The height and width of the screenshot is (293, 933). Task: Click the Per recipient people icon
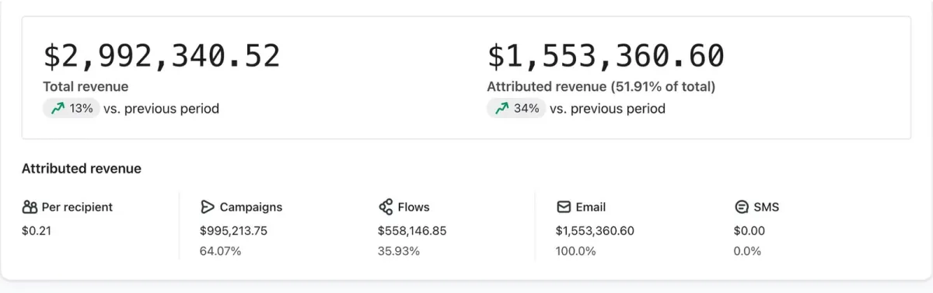30,207
